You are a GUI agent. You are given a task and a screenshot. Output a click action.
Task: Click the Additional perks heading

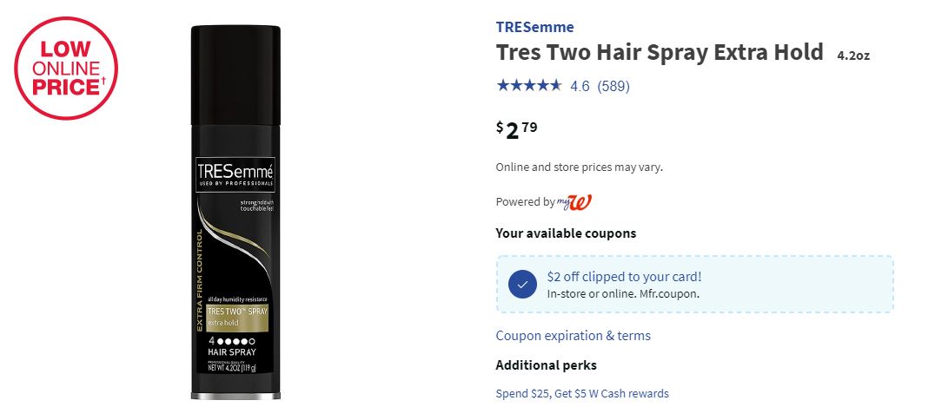tap(546, 365)
